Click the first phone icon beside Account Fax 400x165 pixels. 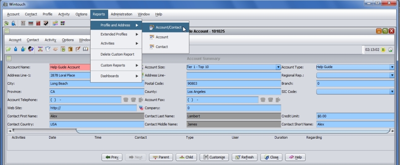click(263, 100)
